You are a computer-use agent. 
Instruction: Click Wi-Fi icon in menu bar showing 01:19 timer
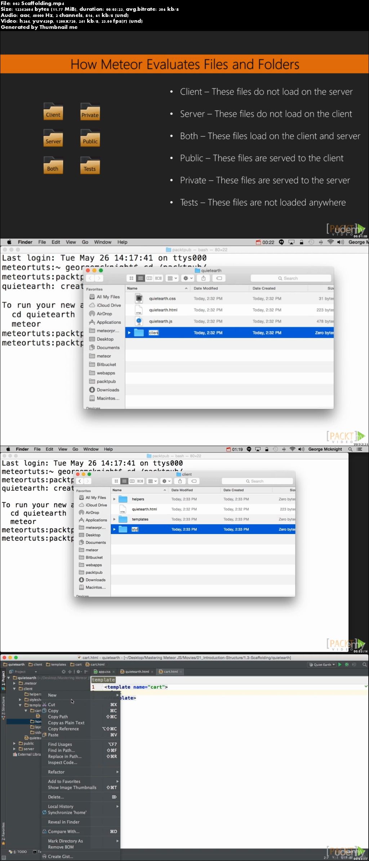293,449
